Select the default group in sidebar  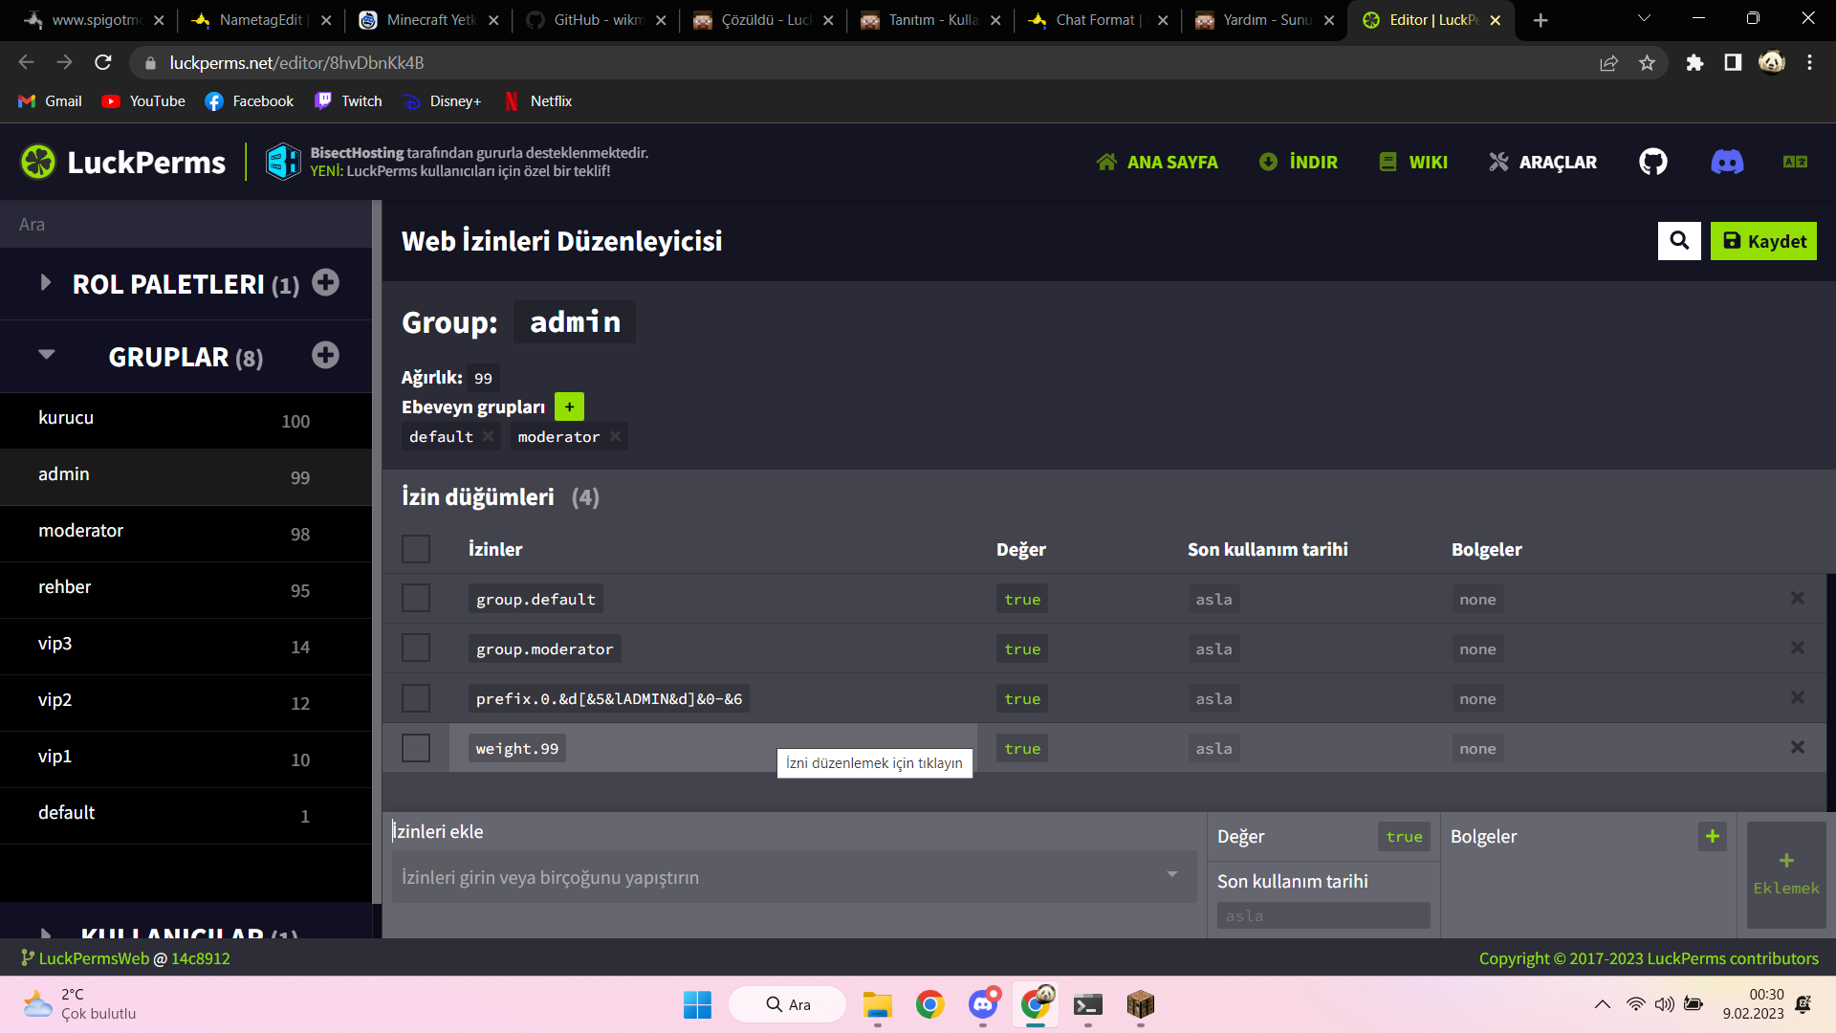(186, 815)
